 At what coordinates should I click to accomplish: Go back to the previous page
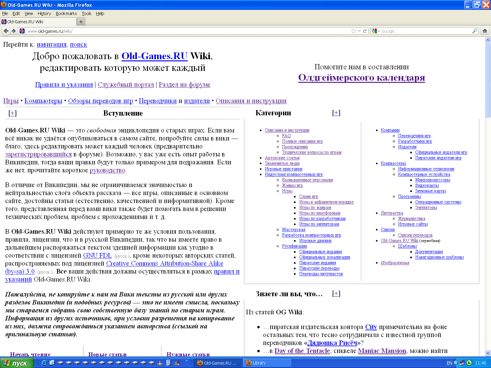(x=6, y=31)
